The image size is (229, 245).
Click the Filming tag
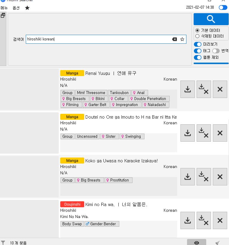click(x=71, y=105)
